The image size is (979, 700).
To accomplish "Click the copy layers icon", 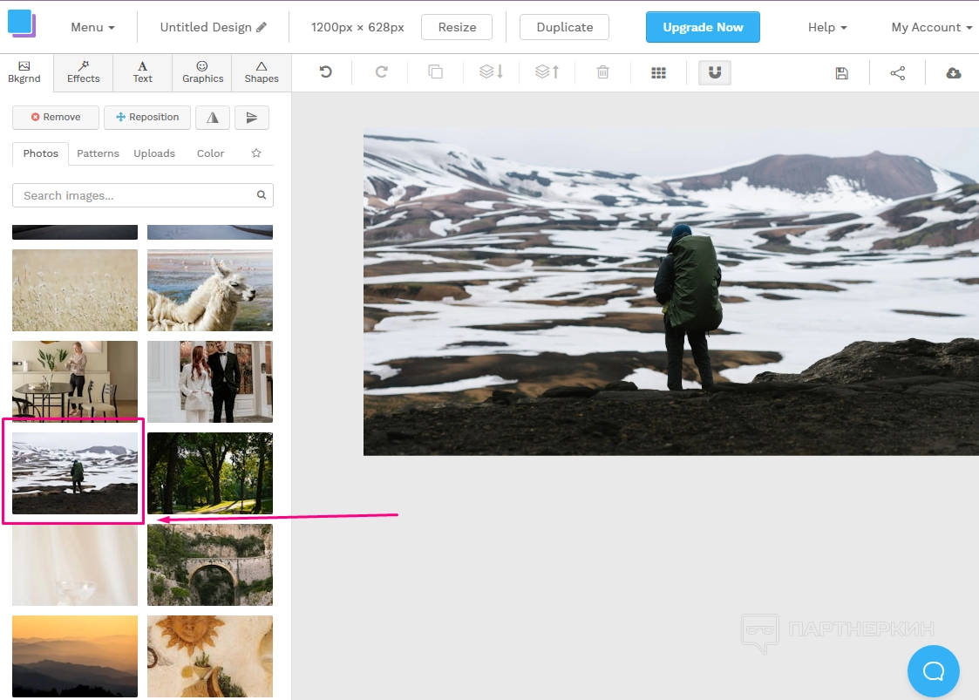I will pos(436,72).
